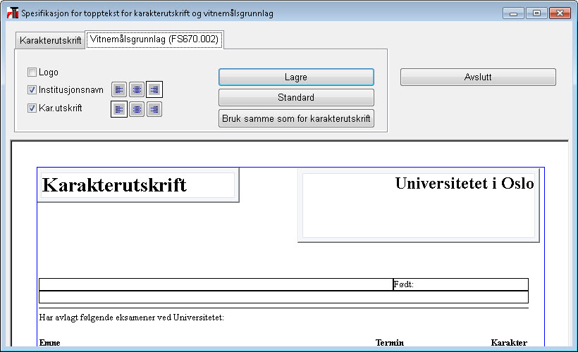Click the Emne column header
Screen dimensions: 578x352
coord(50,342)
